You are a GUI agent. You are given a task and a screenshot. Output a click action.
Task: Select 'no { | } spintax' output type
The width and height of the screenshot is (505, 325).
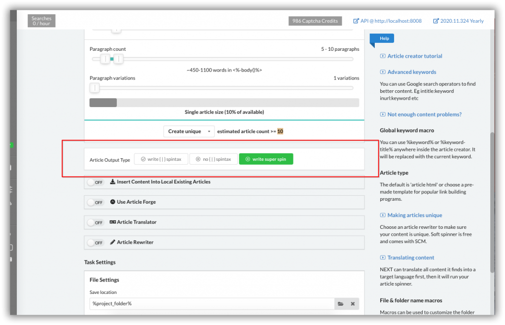214,159
